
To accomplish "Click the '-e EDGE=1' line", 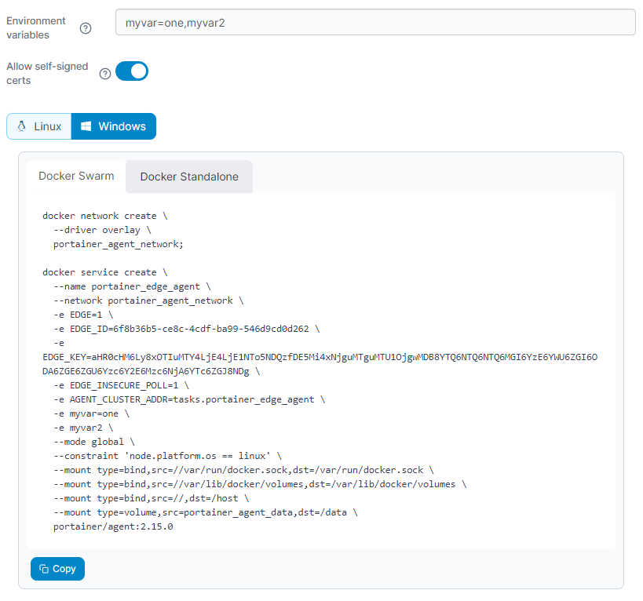I will point(83,315).
